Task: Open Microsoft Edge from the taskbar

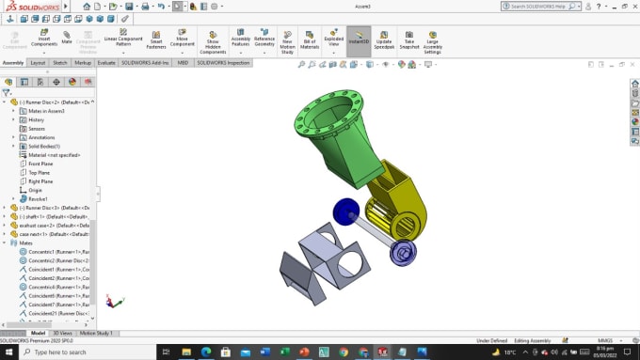Action: pyautogui.click(x=206, y=352)
